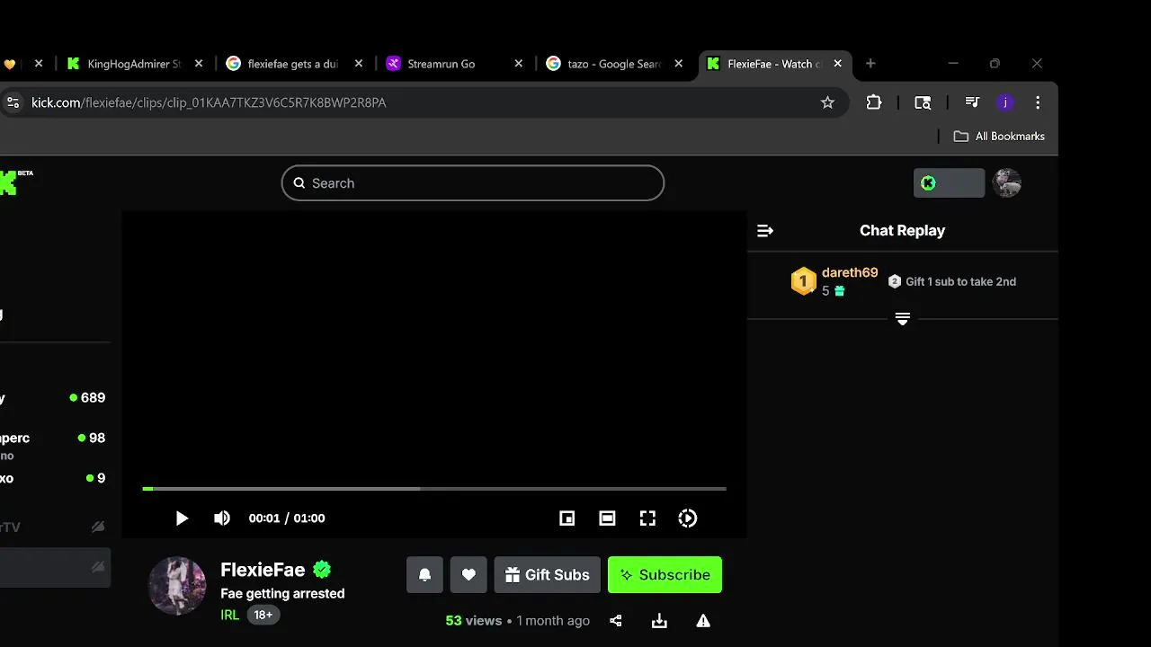The width and height of the screenshot is (1151, 647).
Task: Open FlexieFae channel name link
Action: point(263,570)
